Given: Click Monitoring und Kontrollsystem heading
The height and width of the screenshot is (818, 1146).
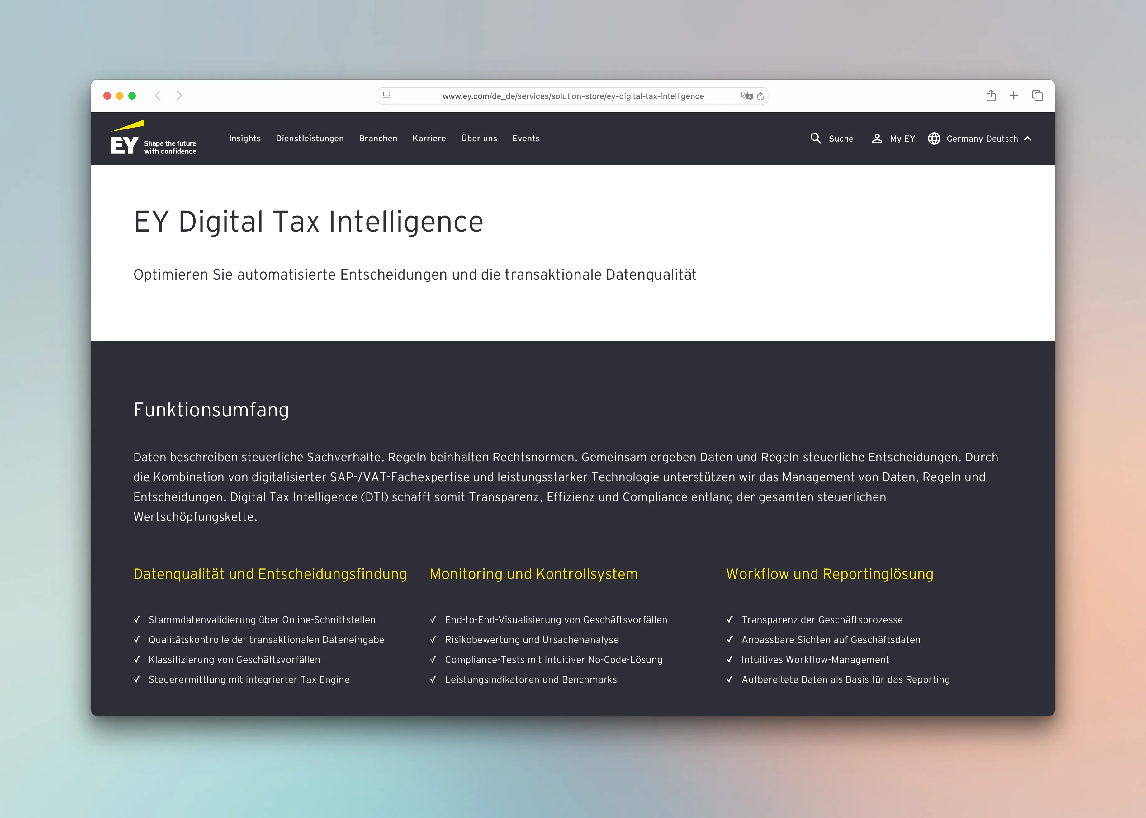Looking at the screenshot, I should [534, 574].
